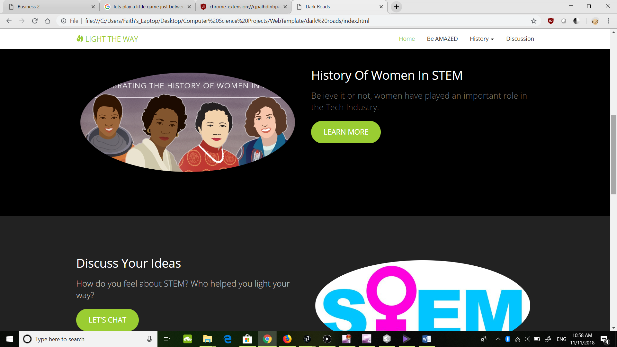Click the LEARN MORE button
Viewport: 617px width, 347px height.
pos(346,132)
